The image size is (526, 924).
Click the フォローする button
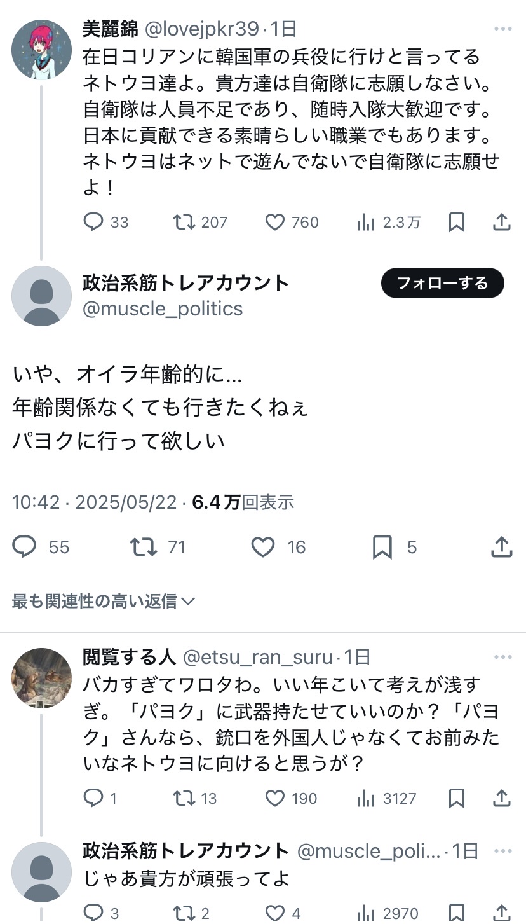(442, 283)
